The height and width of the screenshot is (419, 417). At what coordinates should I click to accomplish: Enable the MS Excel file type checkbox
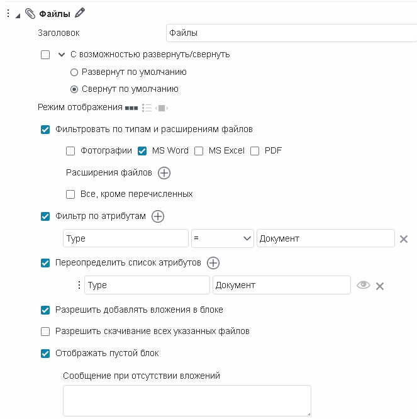point(199,151)
